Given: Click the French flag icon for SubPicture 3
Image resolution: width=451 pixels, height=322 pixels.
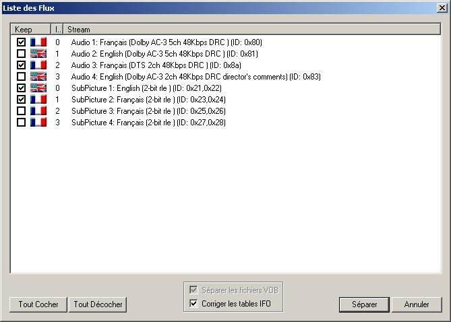Looking at the screenshot, I should [38, 110].
